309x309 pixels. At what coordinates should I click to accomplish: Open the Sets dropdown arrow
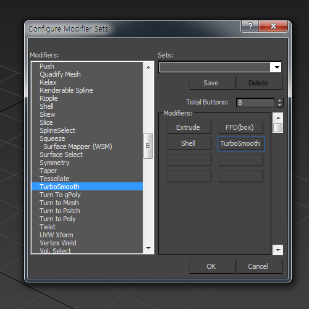pos(277,67)
